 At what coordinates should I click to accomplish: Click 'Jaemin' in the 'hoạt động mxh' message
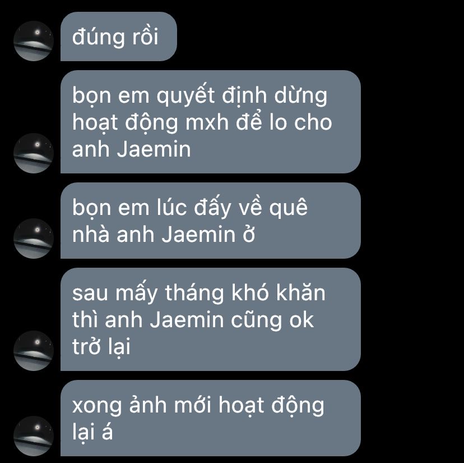coord(154,149)
